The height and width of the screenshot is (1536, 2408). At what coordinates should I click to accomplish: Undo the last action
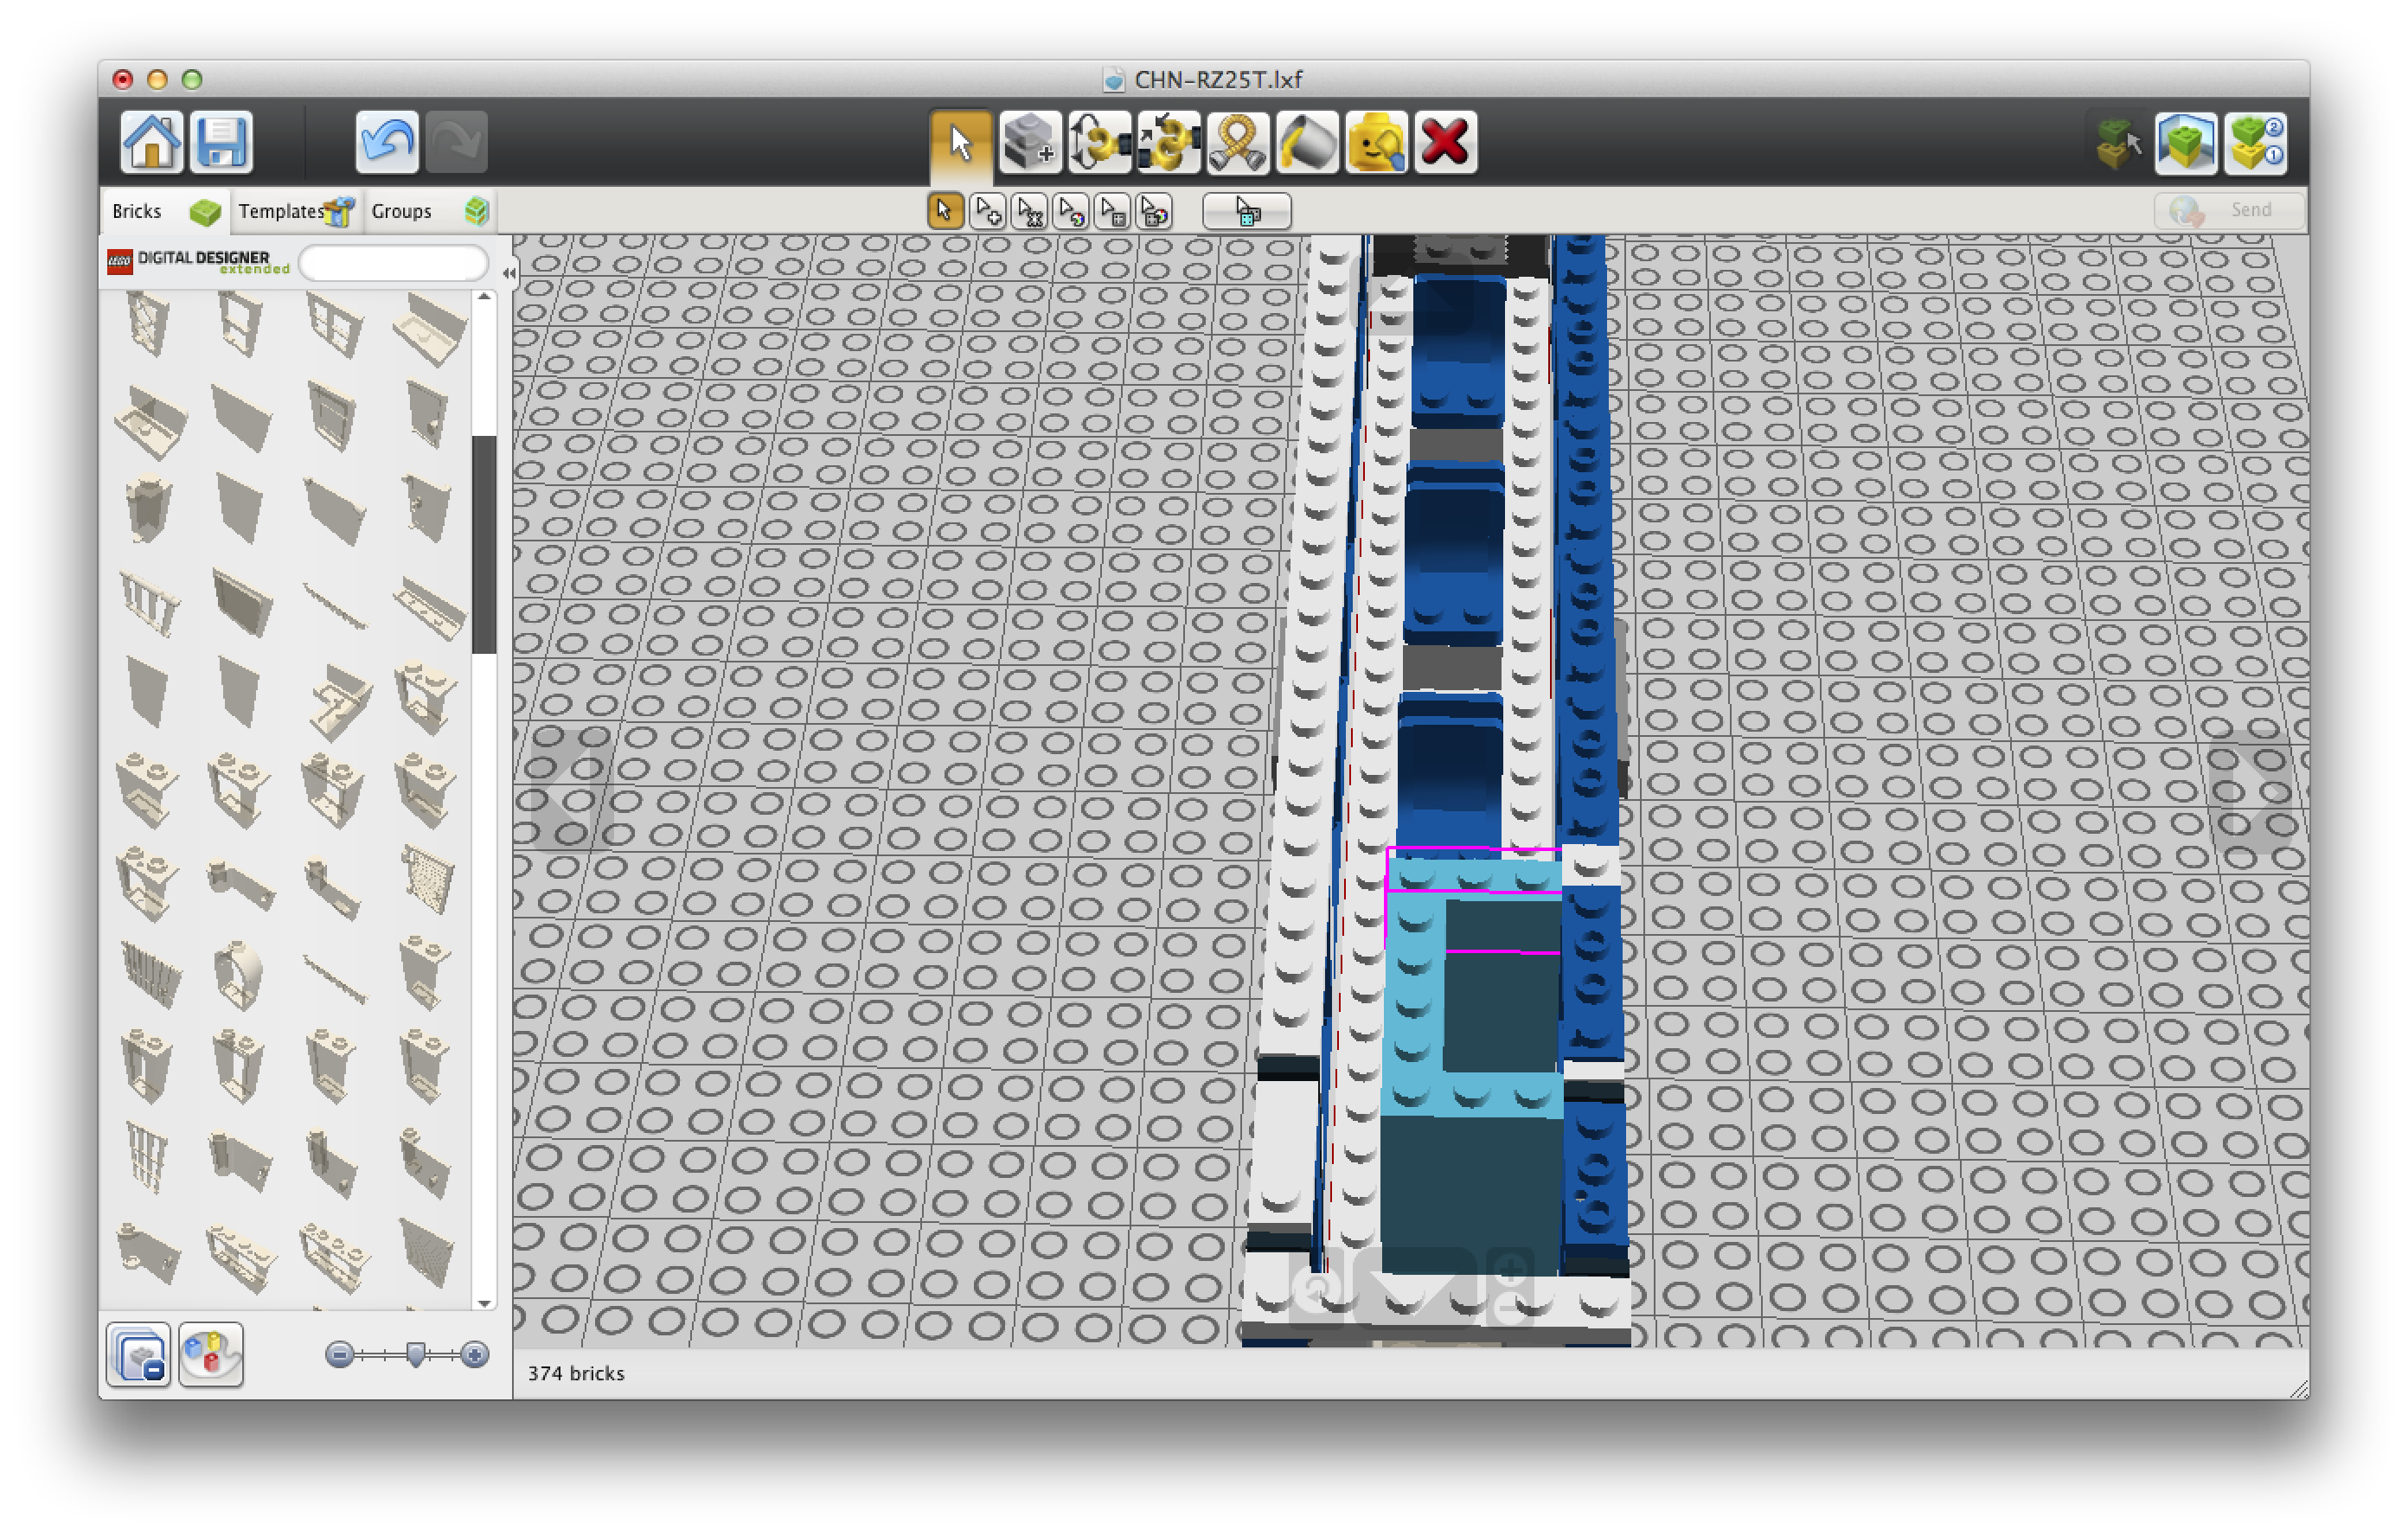pos(386,142)
